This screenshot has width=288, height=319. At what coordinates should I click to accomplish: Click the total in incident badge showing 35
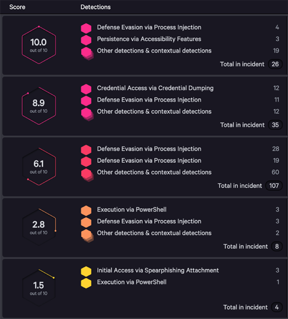pyautogui.click(x=274, y=125)
